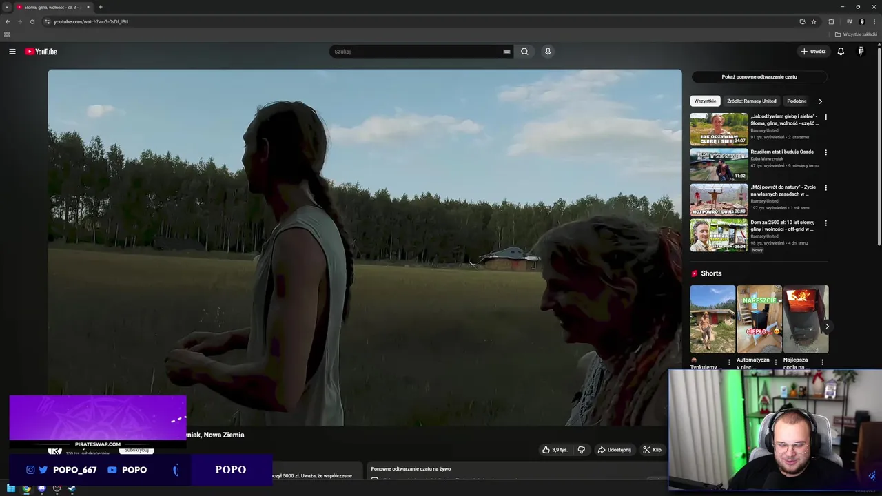
Task: Open the Tynkujemy short thumbnail
Action: pos(712,319)
